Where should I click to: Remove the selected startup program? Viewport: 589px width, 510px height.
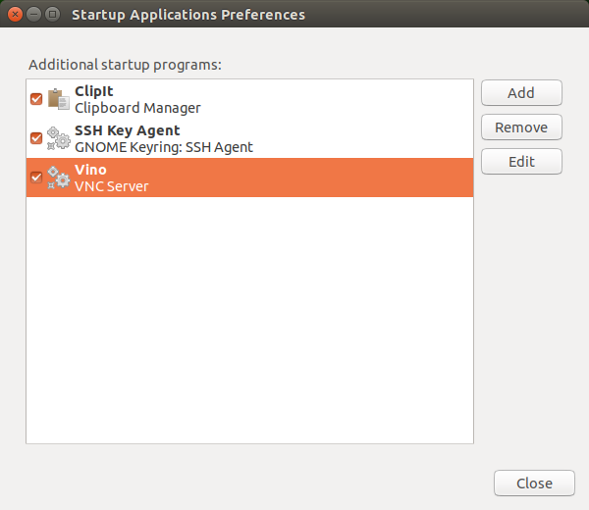(521, 127)
